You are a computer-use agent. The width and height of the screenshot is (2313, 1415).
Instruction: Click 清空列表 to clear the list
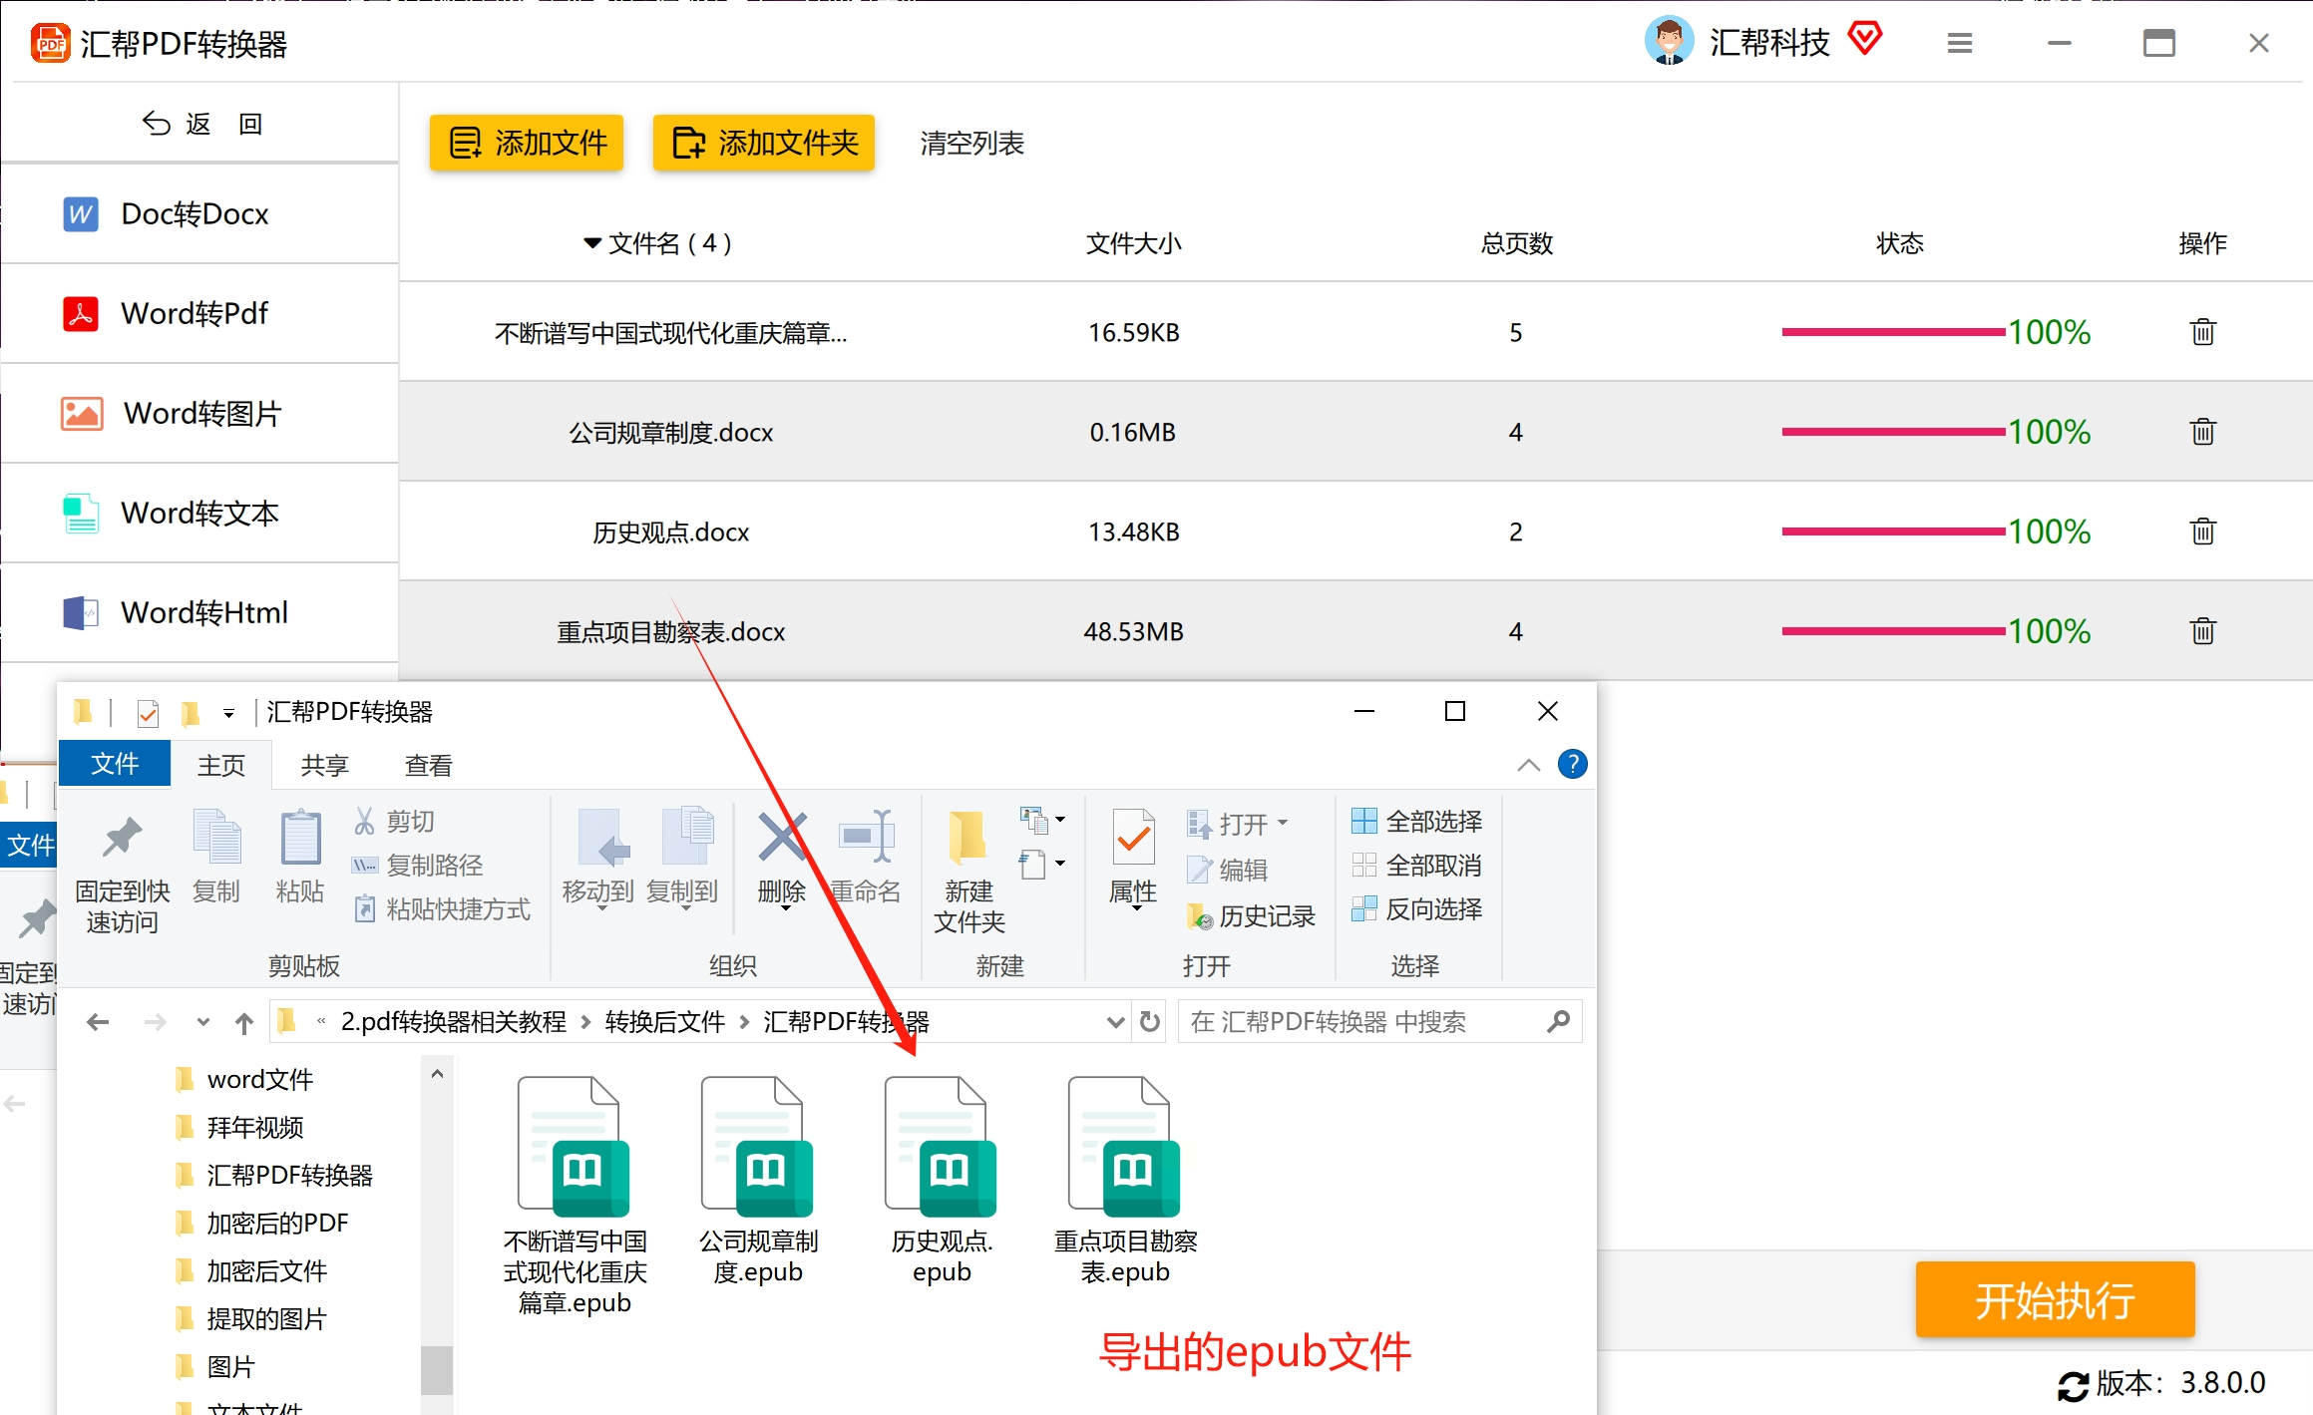click(971, 144)
